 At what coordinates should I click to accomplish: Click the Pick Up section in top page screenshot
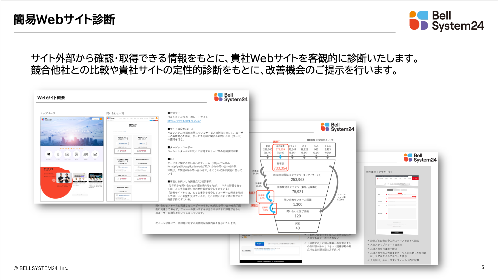click(x=72, y=182)
